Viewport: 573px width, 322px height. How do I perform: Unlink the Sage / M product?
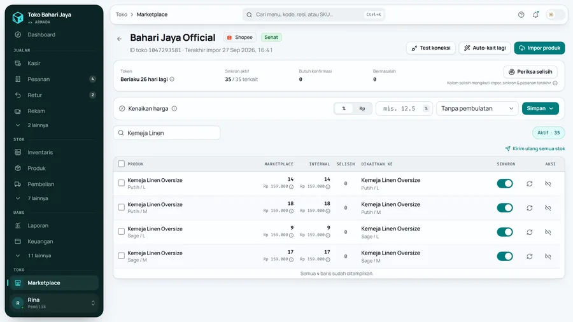tap(548, 256)
